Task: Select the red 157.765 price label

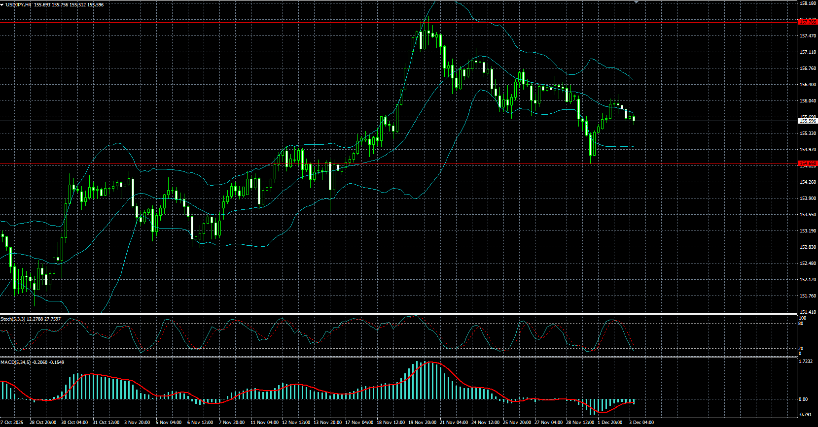Action: pyautogui.click(x=807, y=22)
